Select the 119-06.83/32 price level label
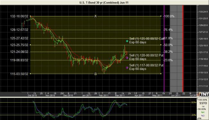Image resolution: width=209 pixels, height=120 pixels. point(19,60)
